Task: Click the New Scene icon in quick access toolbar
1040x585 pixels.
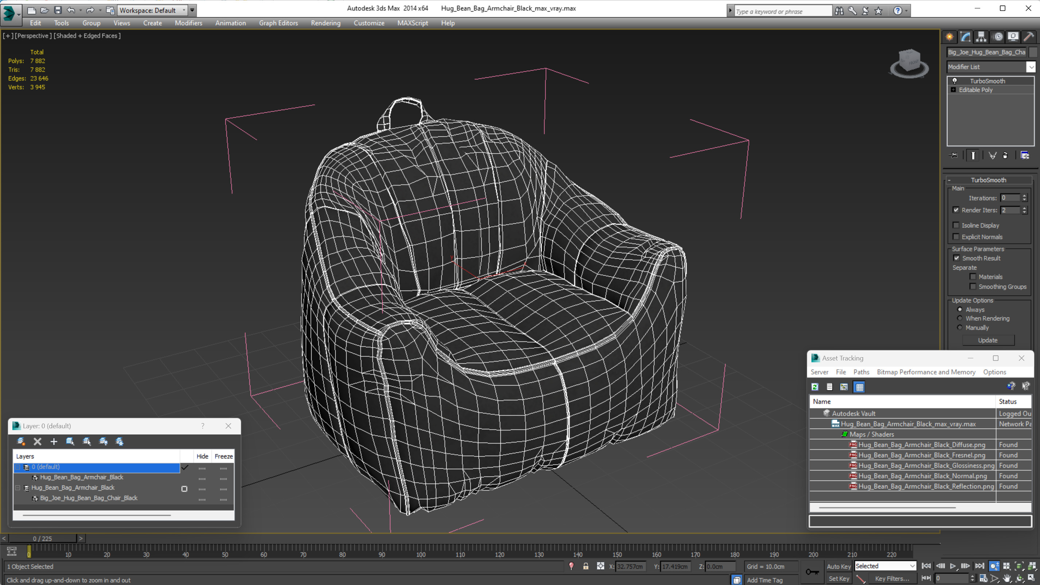Action: click(31, 10)
